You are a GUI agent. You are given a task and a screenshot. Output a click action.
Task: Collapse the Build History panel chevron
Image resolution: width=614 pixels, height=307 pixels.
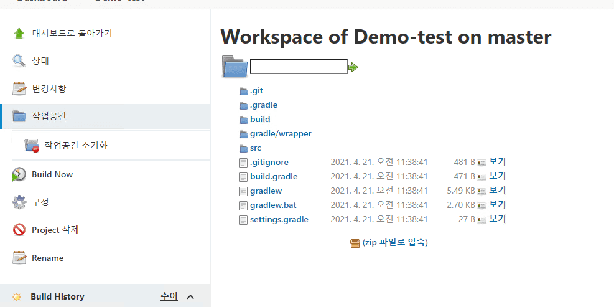coord(190,297)
